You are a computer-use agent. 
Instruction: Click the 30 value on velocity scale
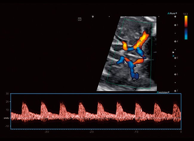[7, 94]
